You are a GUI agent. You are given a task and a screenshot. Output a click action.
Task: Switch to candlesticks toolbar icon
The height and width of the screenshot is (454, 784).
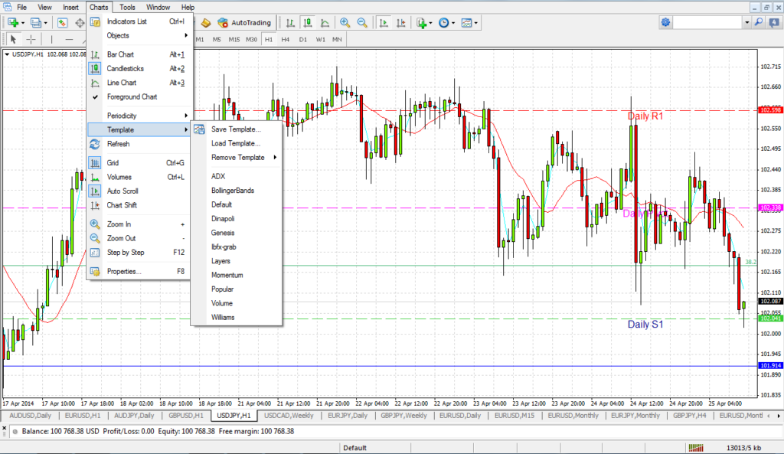coord(308,23)
